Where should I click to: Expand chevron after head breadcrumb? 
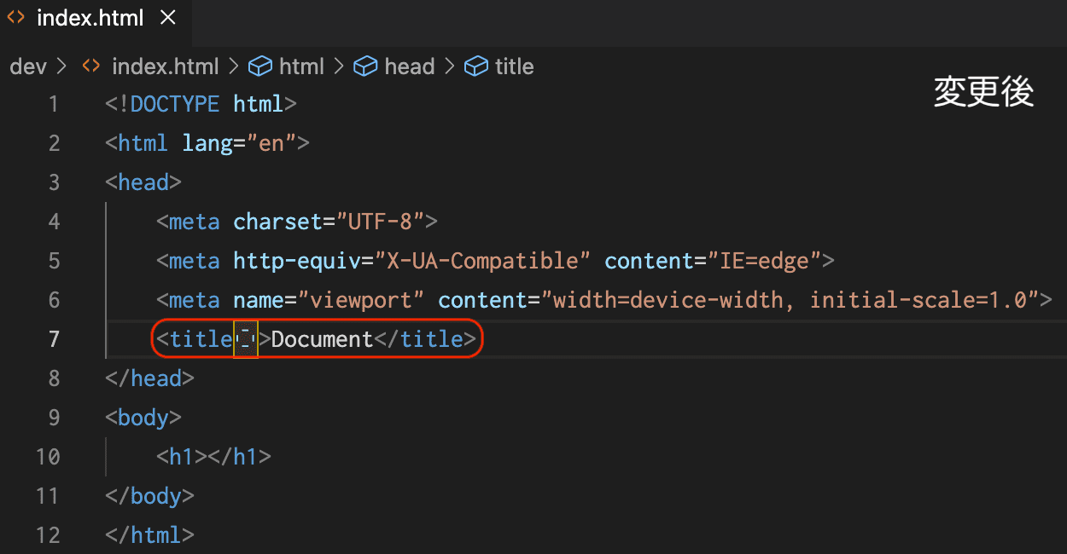449,66
